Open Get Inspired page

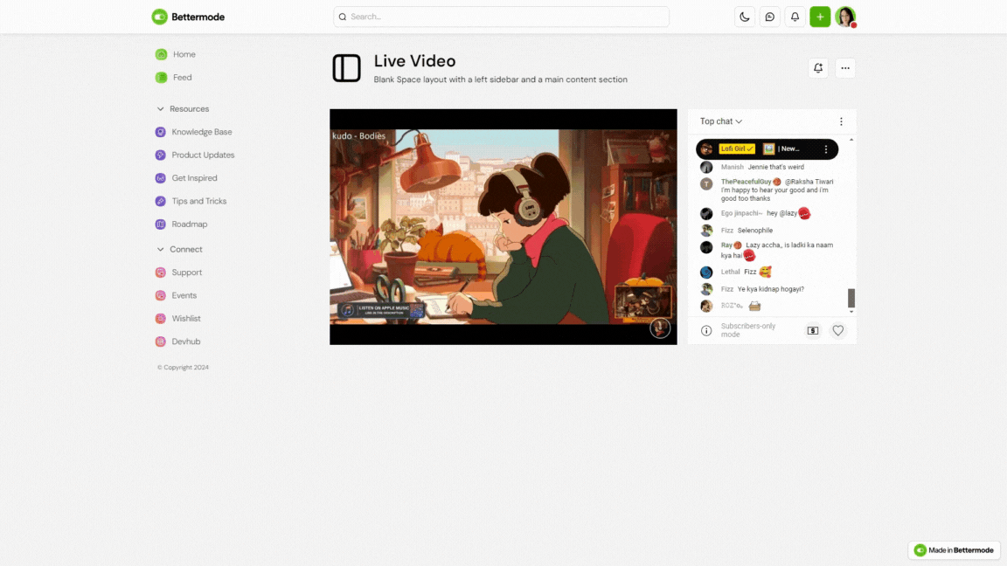point(194,178)
